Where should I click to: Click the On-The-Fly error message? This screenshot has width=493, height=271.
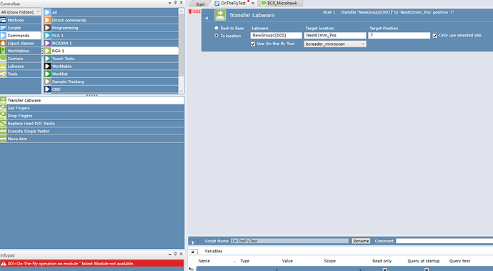coord(91,264)
